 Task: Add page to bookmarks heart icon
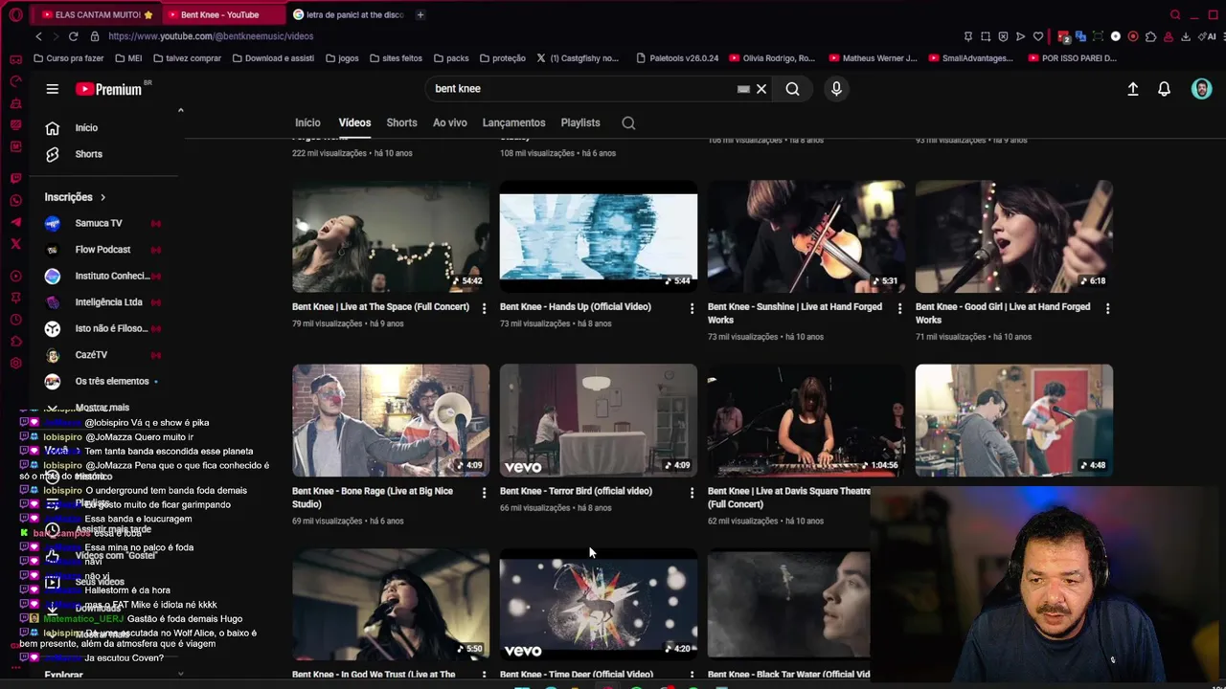[x=1037, y=36]
